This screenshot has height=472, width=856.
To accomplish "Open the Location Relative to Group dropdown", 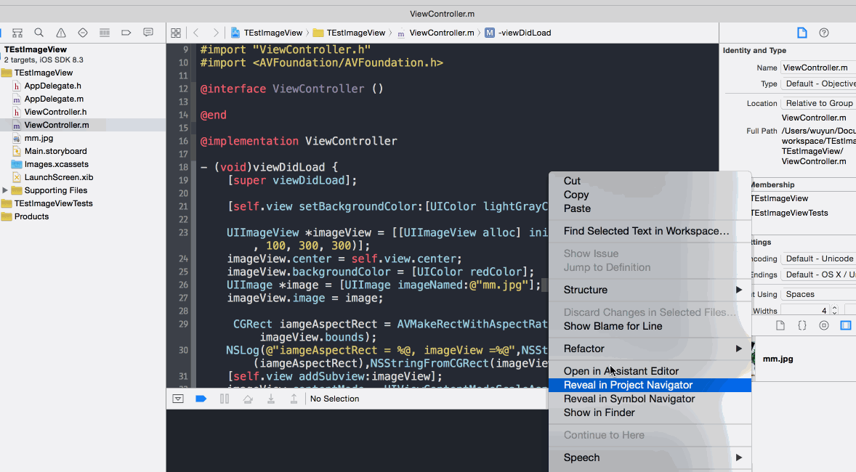I will pyautogui.click(x=818, y=103).
